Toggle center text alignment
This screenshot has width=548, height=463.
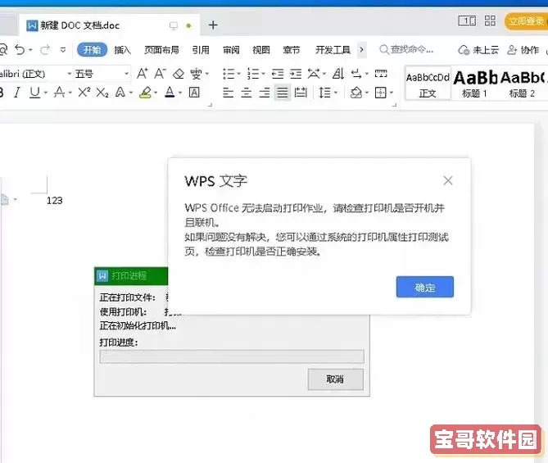[x=246, y=93]
